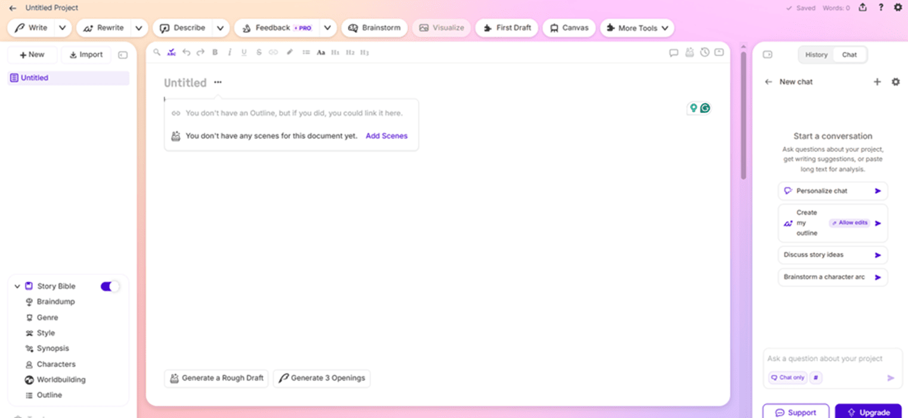This screenshot has height=418, width=908.
Task: Toggle the spell check ABC icon
Action: 172,52
